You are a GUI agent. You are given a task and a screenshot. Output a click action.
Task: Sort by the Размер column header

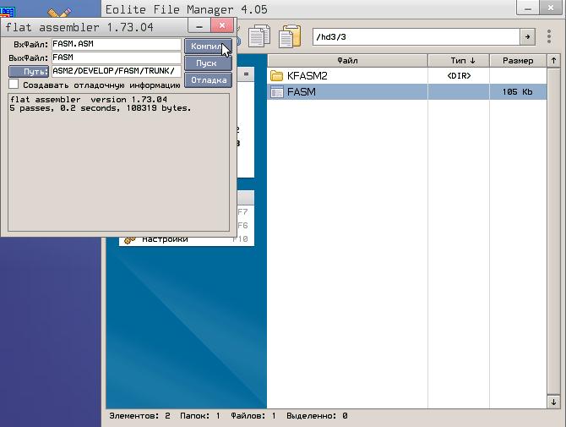[x=518, y=61]
